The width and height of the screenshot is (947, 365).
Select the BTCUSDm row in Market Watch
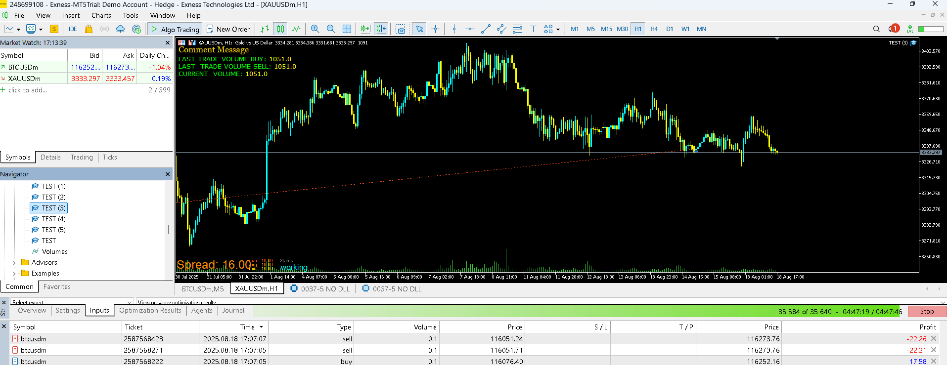pos(86,67)
